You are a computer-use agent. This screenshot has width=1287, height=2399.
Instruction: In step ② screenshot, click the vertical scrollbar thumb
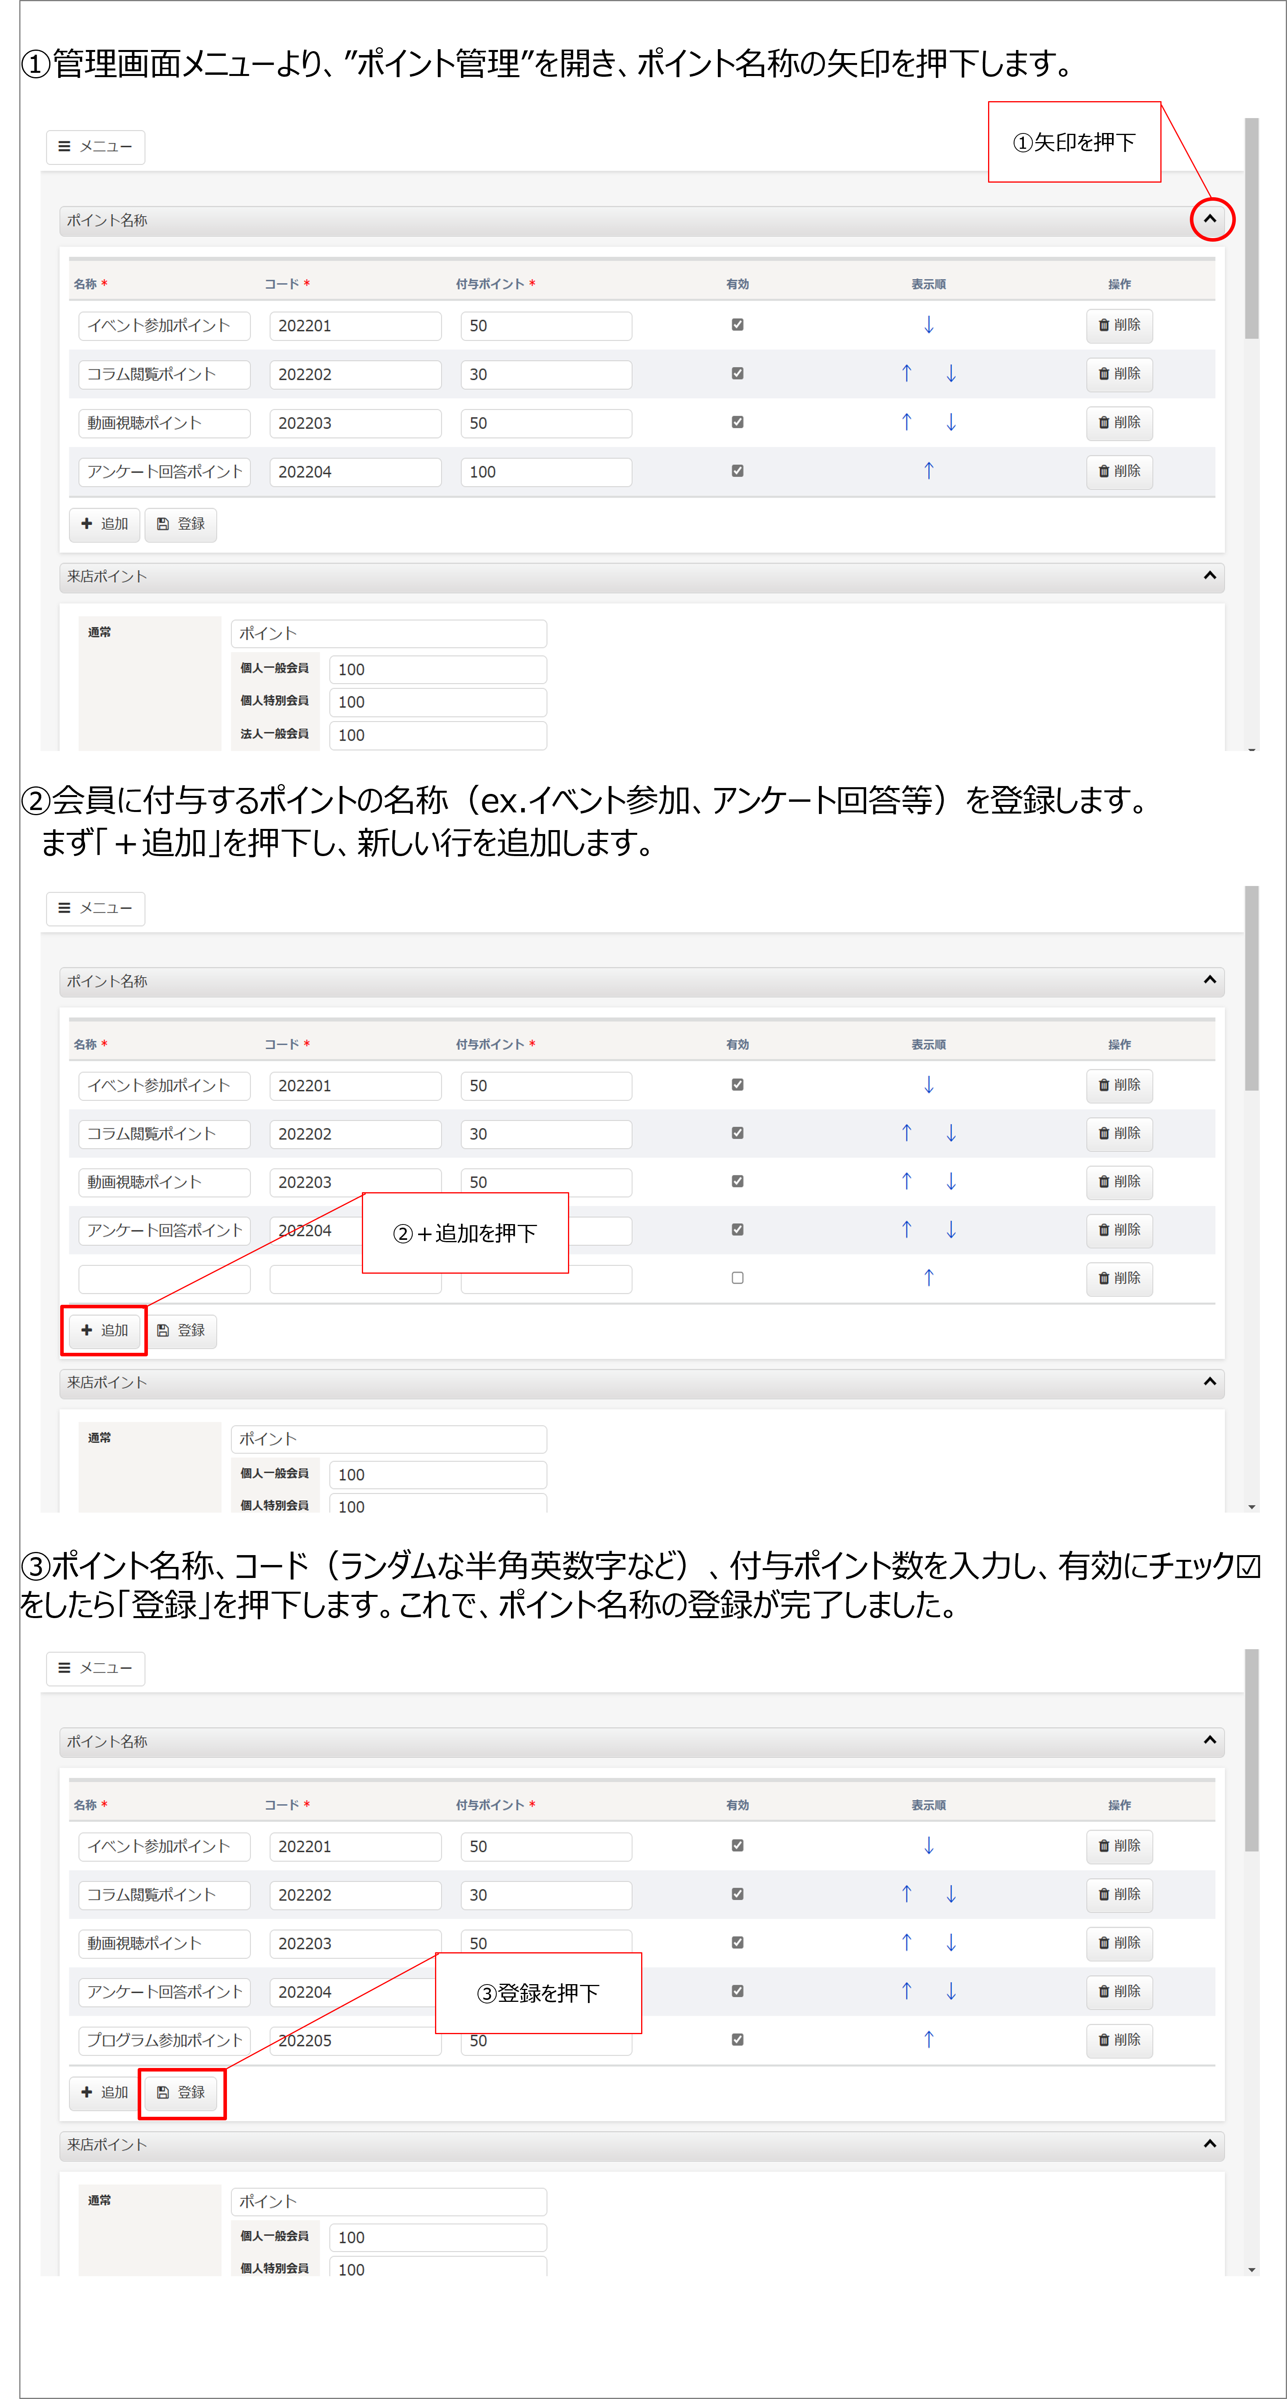(x=1252, y=988)
